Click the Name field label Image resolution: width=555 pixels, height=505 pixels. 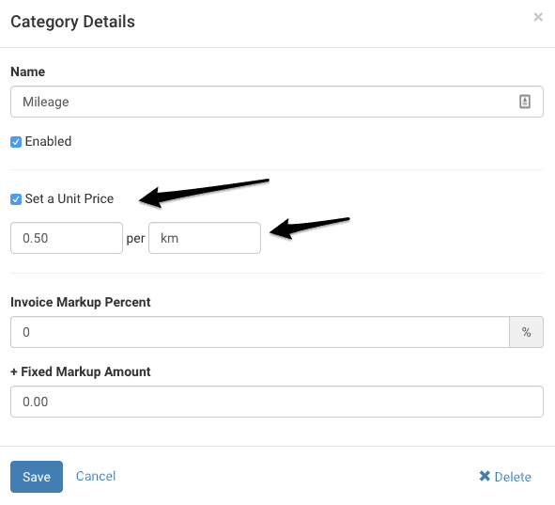click(27, 71)
